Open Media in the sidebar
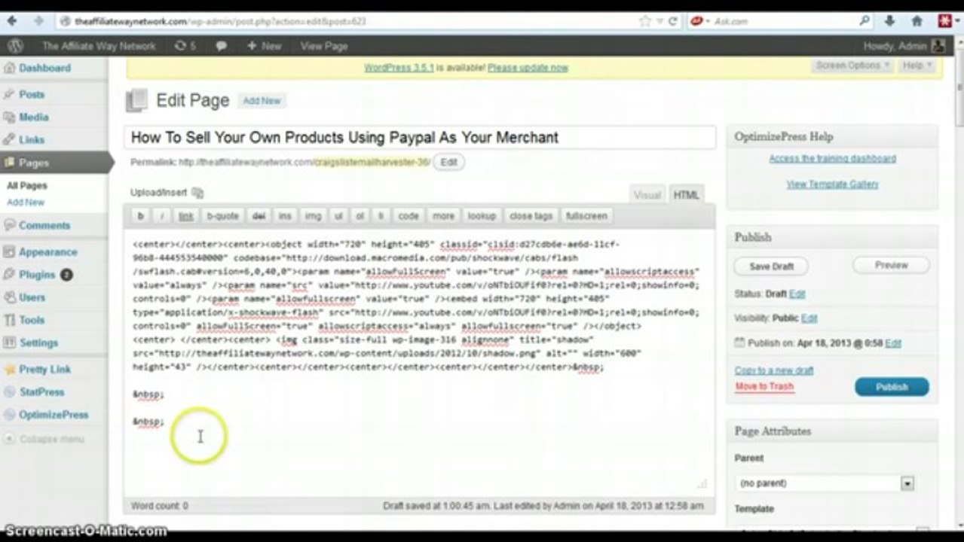964x542 pixels. 34,117
